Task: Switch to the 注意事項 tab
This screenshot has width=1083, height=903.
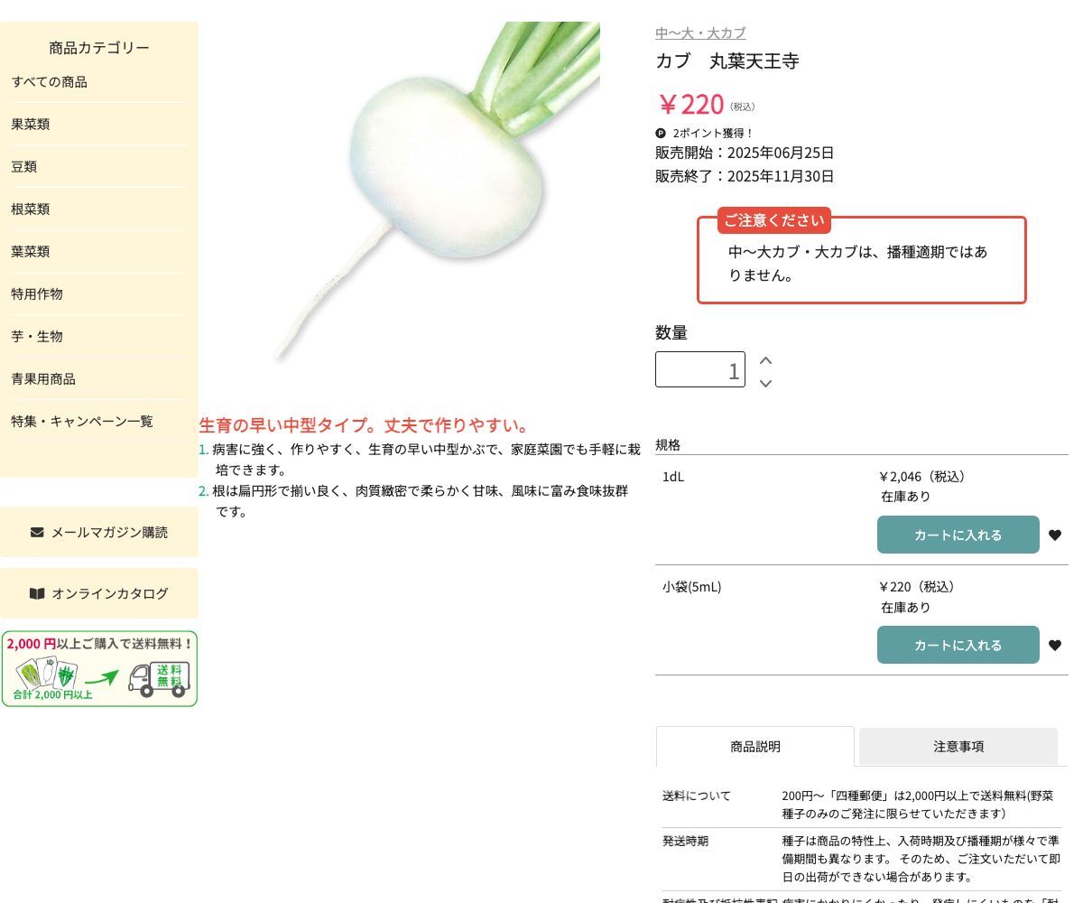Action: (958, 747)
